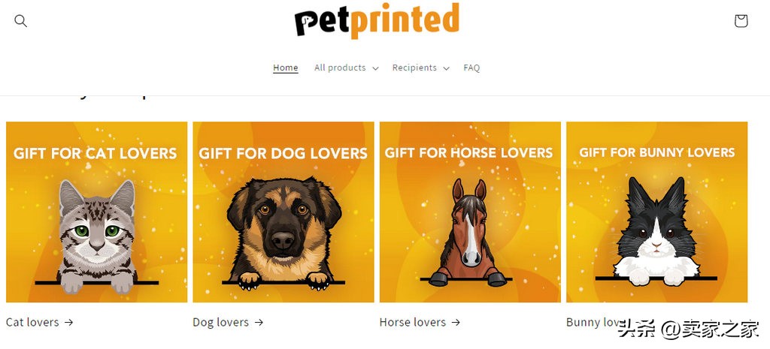This screenshot has width=770, height=349.
Task: Select the Gift for Dog Lovers banner
Action: pos(283,212)
